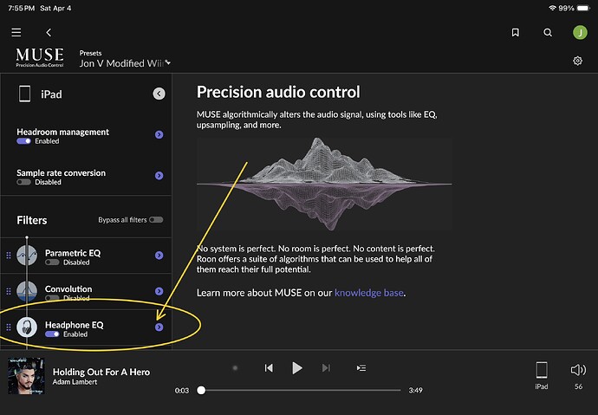Image resolution: width=598 pixels, height=415 pixels.
Task: Click the track progress bar
Action: pos(301,390)
